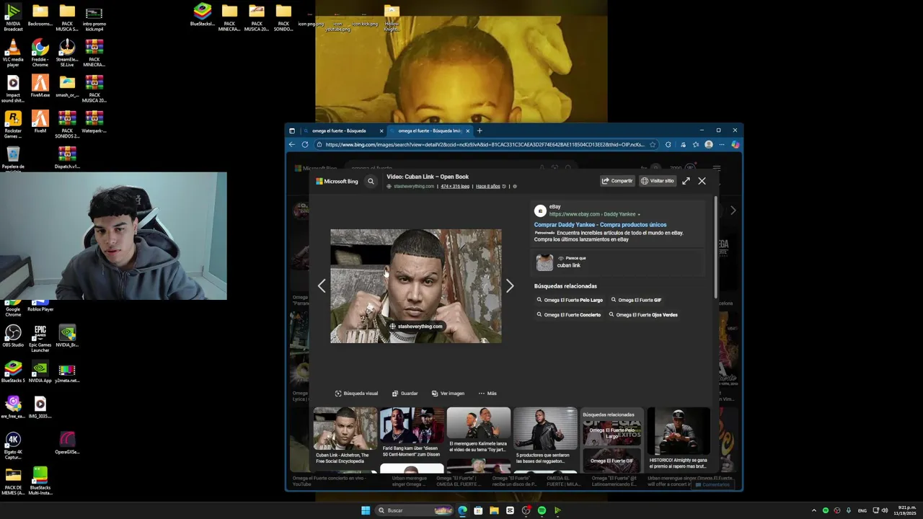Select the VLC media player desktop icon
This screenshot has width=923, height=519.
[x=13, y=53]
